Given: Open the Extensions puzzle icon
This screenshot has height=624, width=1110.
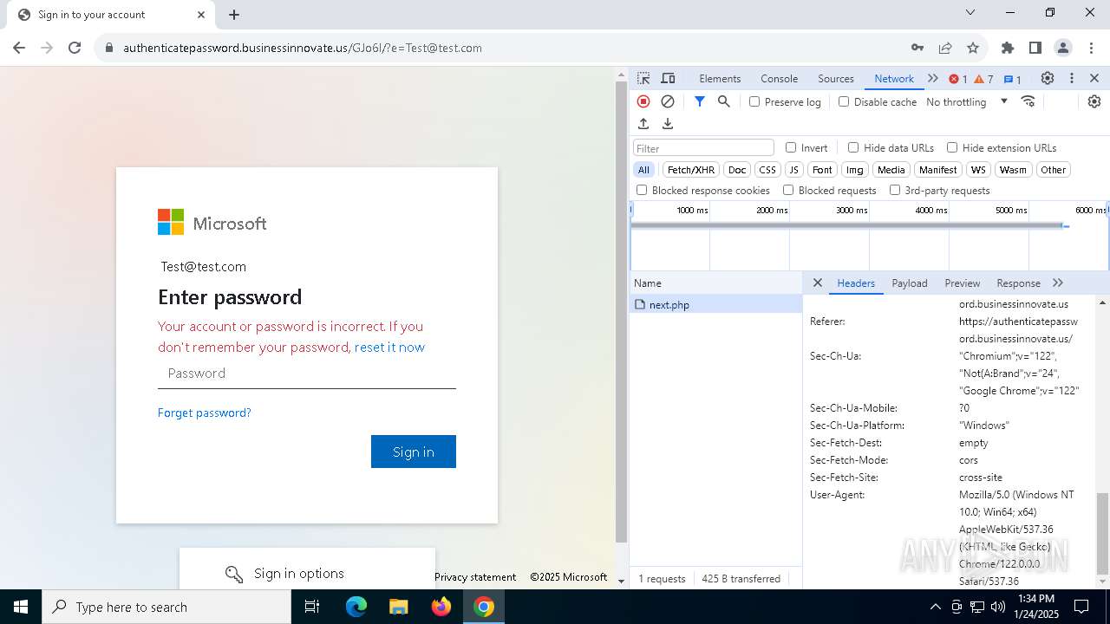Looking at the screenshot, I should click(x=1008, y=48).
